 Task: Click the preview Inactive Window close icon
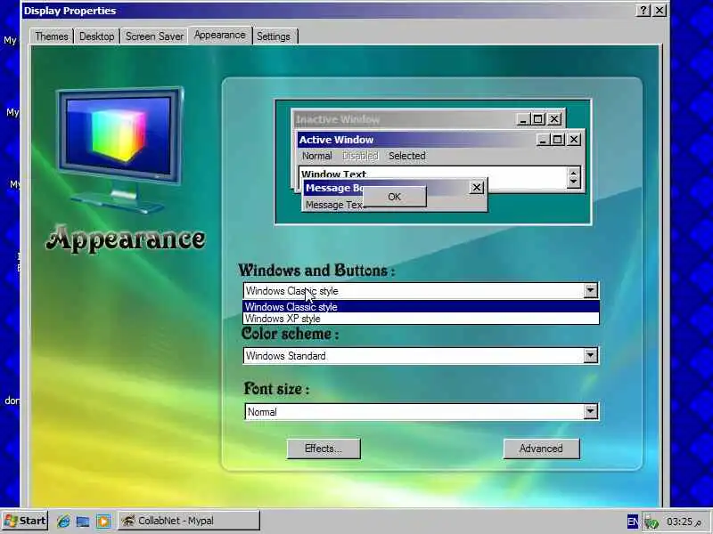coord(554,119)
